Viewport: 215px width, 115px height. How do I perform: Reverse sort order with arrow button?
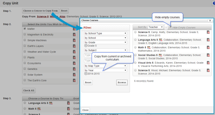166,27
